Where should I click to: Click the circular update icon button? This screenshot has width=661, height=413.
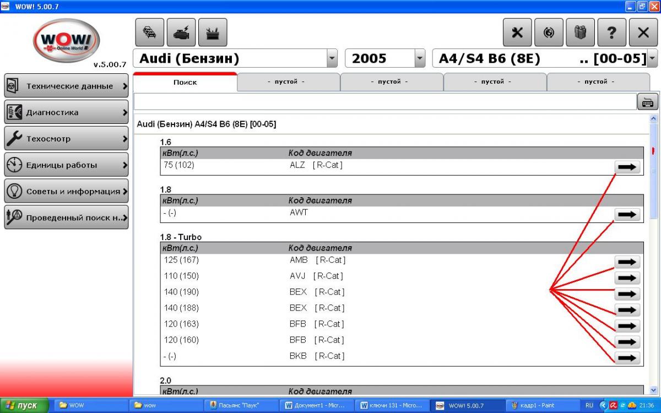click(x=549, y=32)
